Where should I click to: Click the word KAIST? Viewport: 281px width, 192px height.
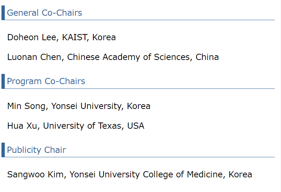74,37
